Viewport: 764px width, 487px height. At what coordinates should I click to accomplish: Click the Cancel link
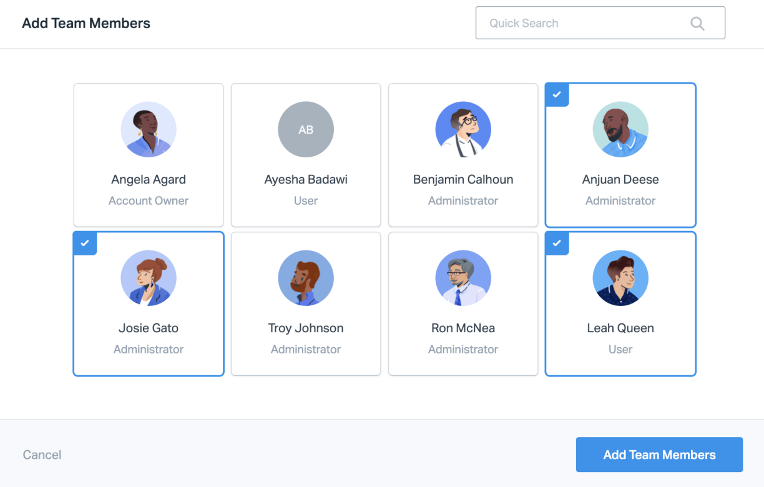pos(42,455)
